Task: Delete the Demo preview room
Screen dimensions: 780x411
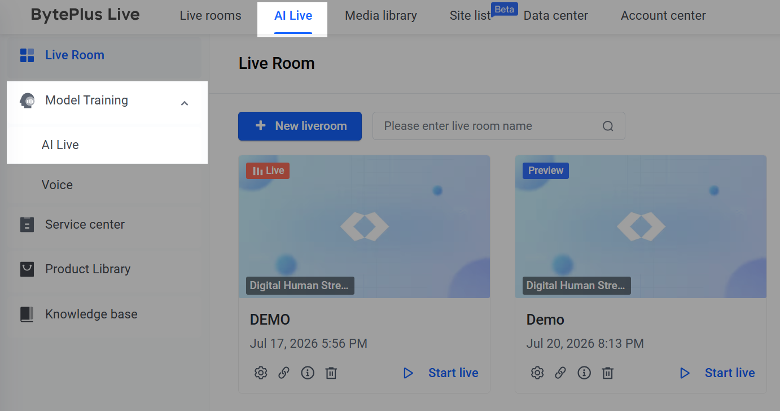Action: (x=608, y=373)
